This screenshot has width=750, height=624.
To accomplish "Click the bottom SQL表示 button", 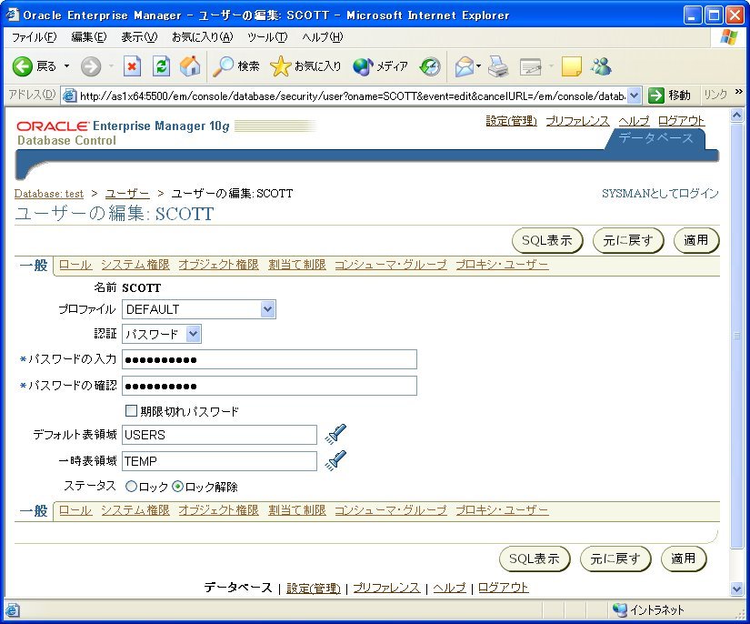I will (x=535, y=559).
